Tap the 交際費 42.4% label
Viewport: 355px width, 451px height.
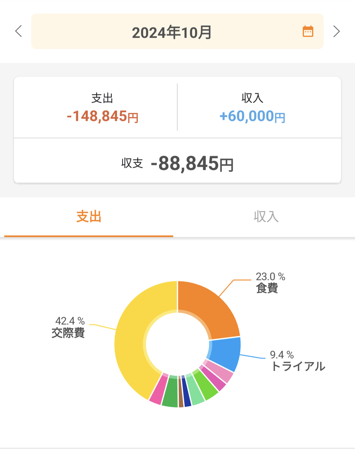click(x=68, y=327)
